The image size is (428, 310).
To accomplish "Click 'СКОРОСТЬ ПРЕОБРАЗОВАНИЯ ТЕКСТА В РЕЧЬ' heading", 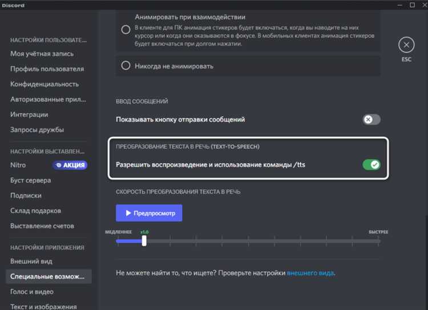I will tap(178, 192).
